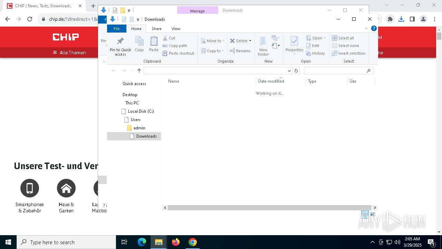Select Downloads in navigation tree

134,136
